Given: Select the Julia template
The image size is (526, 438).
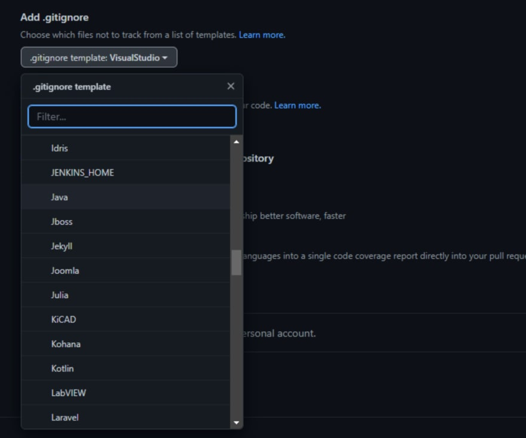Looking at the screenshot, I should (126, 295).
